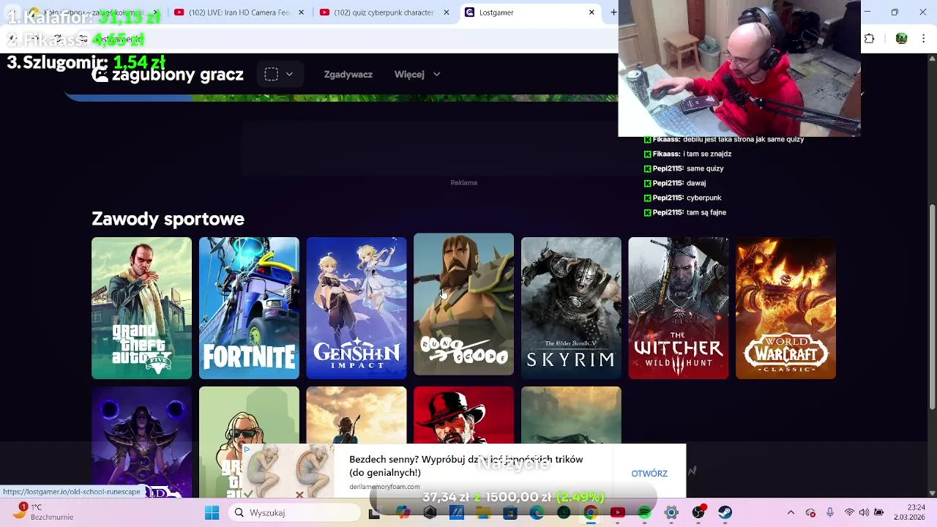This screenshot has height=527, width=937.
Task: Open the Genshin Impact game card
Action: (356, 308)
